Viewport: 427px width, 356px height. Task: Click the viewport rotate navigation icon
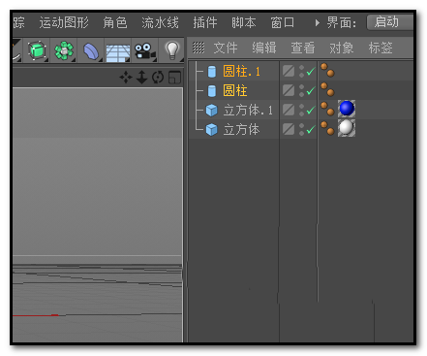click(158, 78)
